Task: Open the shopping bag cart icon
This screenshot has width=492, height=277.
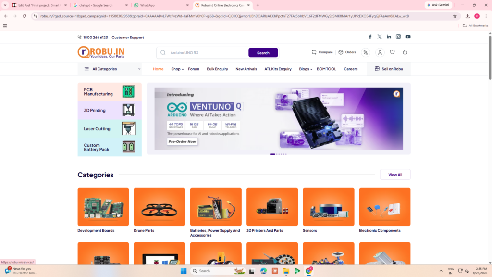Action: click(405, 52)
